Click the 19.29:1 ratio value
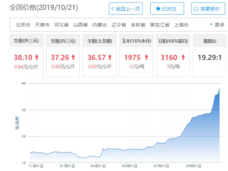228x171 pixels. pyautogui.click(x=210, y=57)
